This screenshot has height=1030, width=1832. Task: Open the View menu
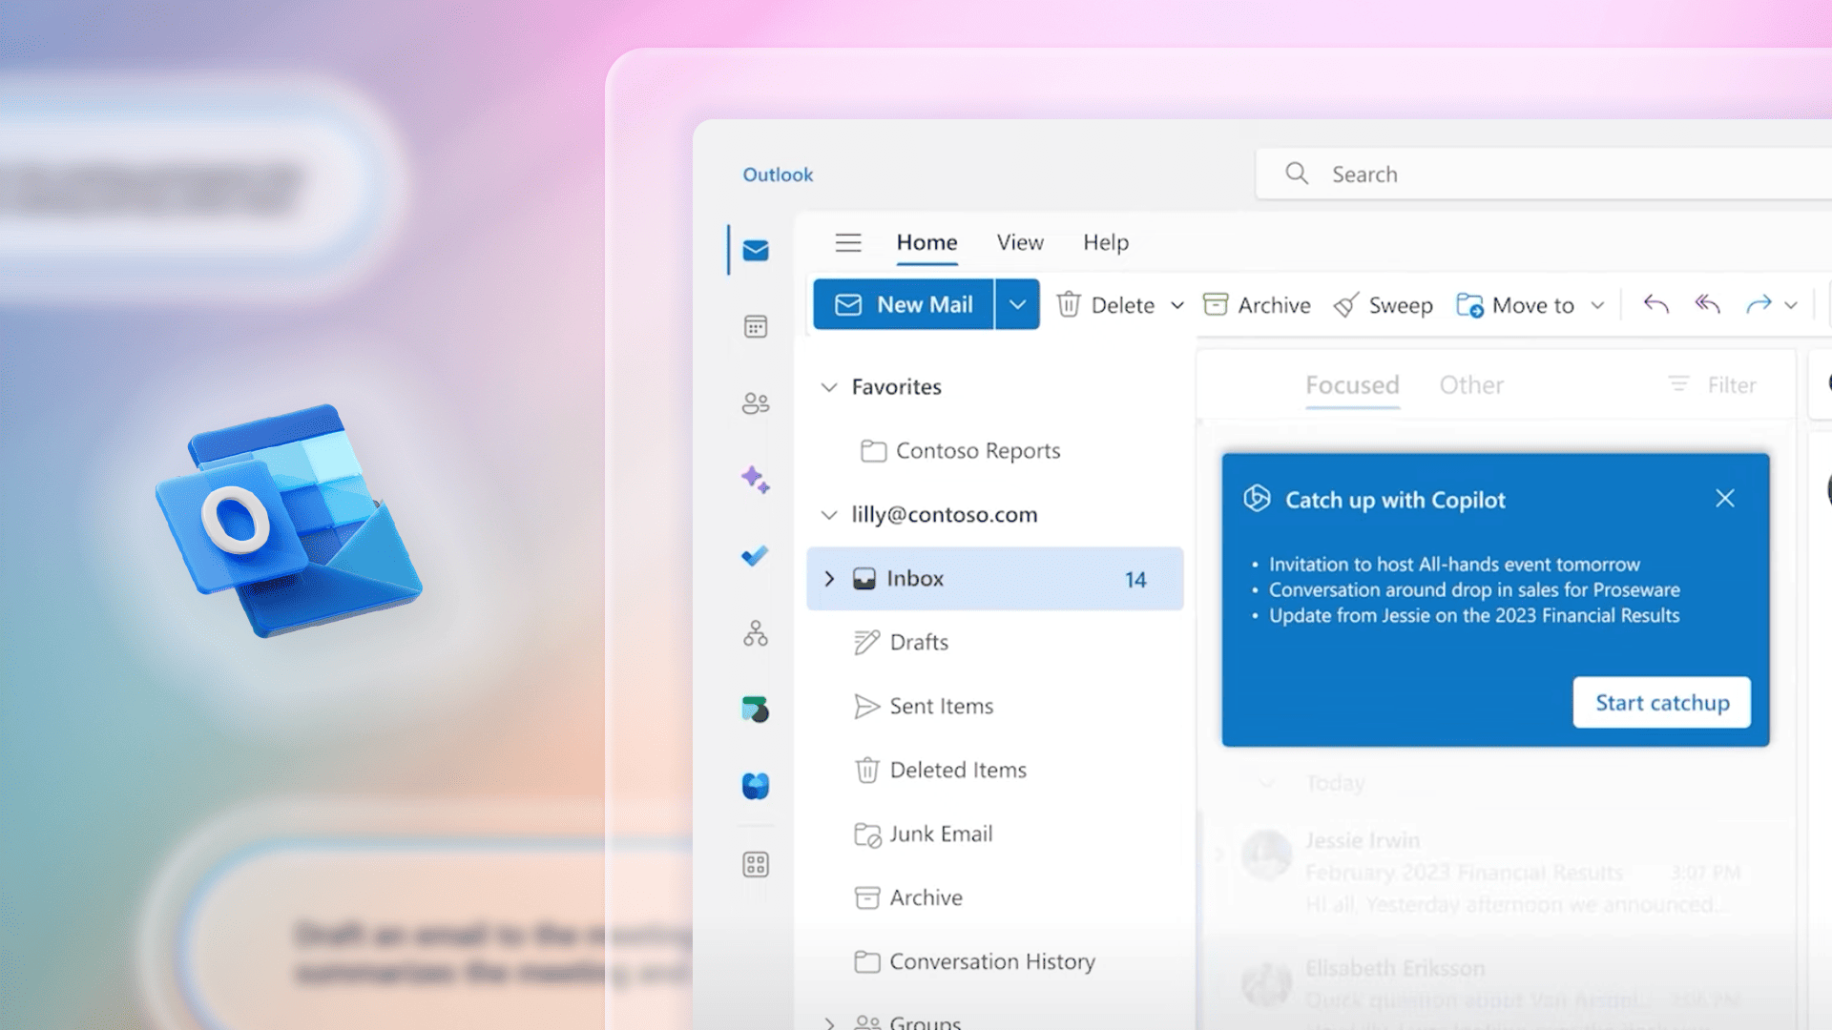click(1019, 242)
